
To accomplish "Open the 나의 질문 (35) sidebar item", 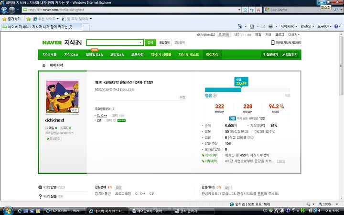I will (x=51, y=196).
